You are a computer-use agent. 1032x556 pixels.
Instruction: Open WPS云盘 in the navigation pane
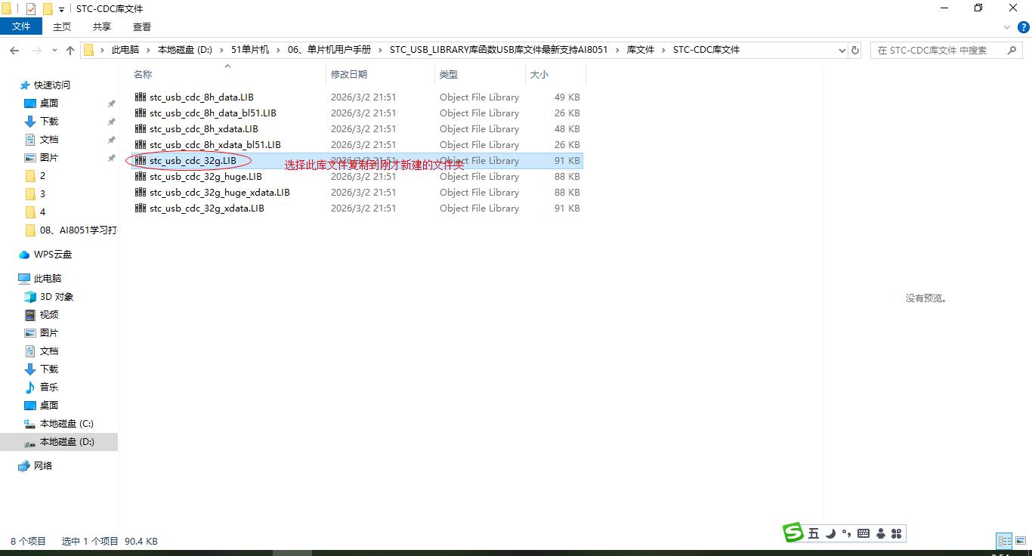[53, 255]
